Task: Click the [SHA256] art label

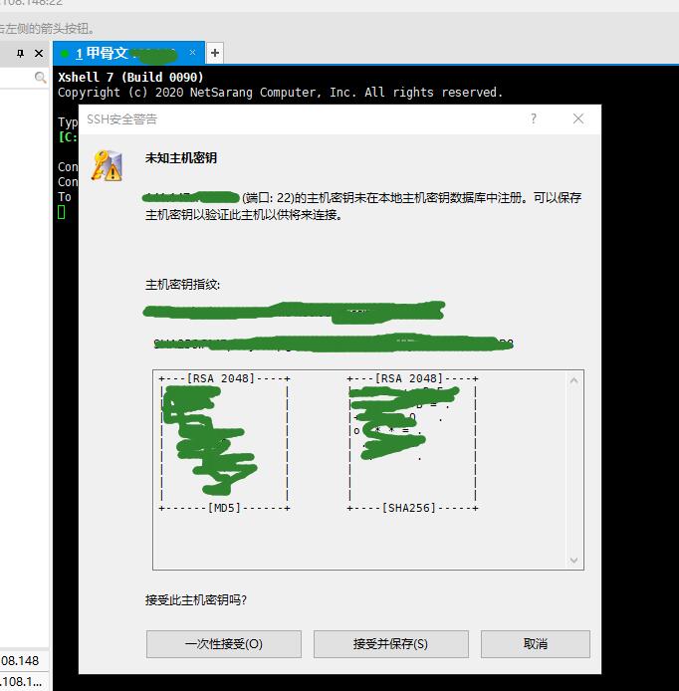Action: [x=409, y=508]
